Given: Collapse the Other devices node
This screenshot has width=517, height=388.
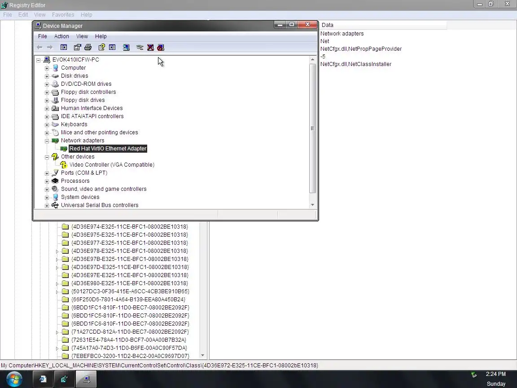Looking at the screenshot, I should tap(47, 157).
